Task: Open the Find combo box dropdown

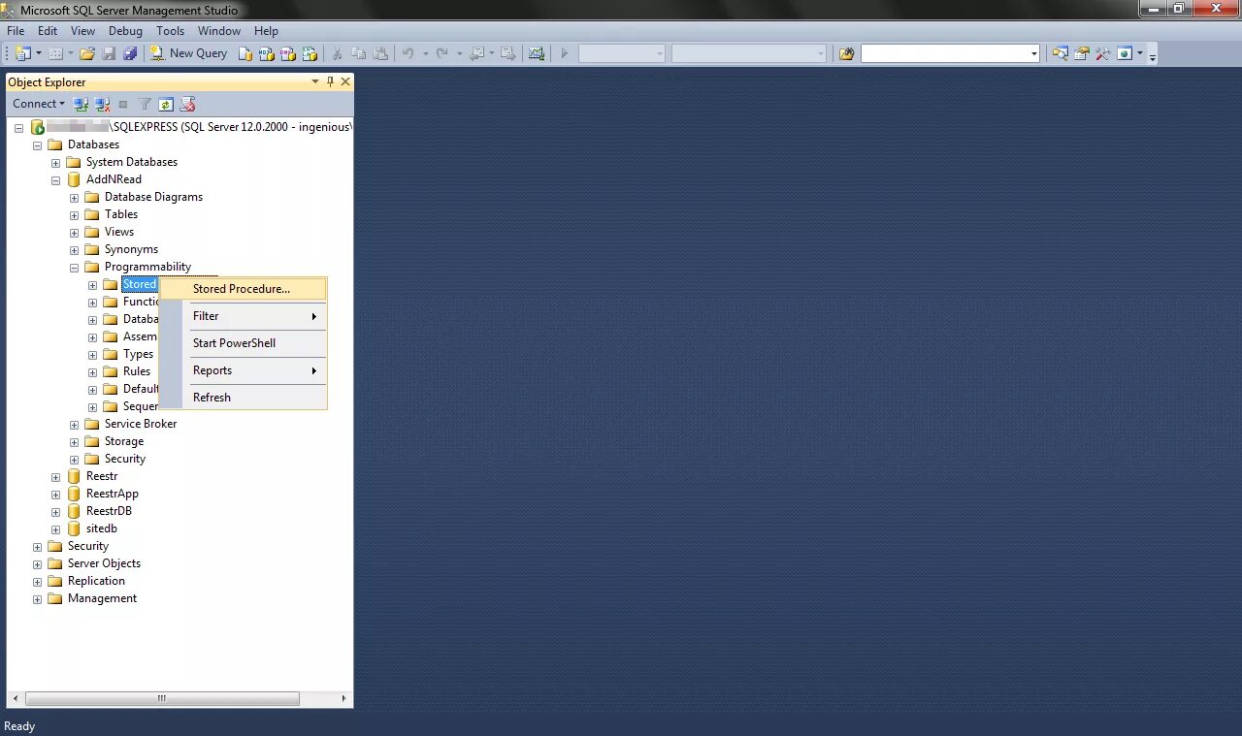Action: click(1034, 53)
